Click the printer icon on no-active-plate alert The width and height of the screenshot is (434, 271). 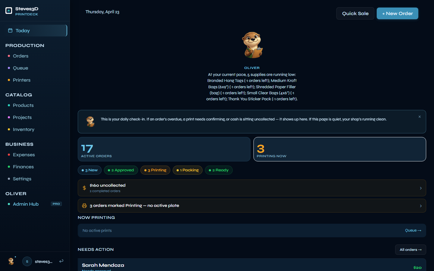click(84, 206)
